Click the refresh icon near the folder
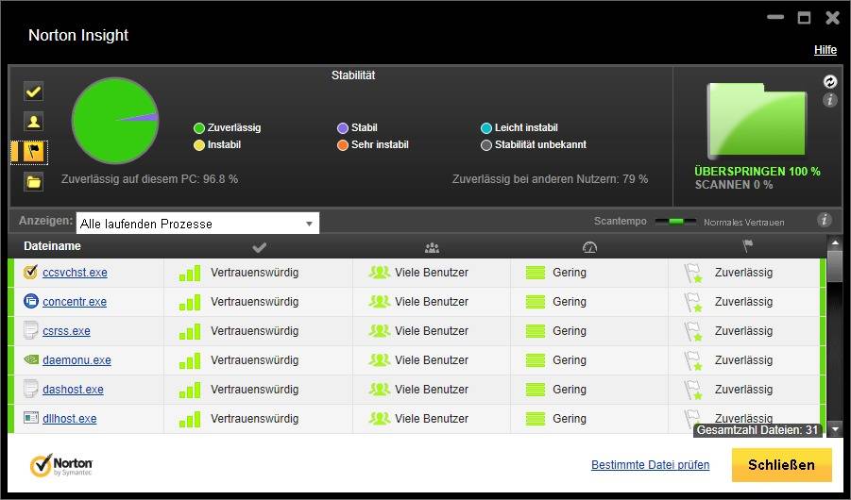Image resolution: width=851 pixels, height=500 pixels. tap(830, 82)
